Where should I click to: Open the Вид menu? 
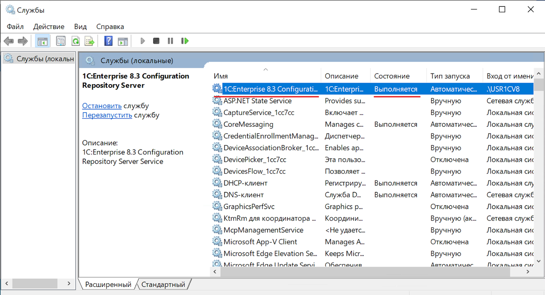click(80, 26)
